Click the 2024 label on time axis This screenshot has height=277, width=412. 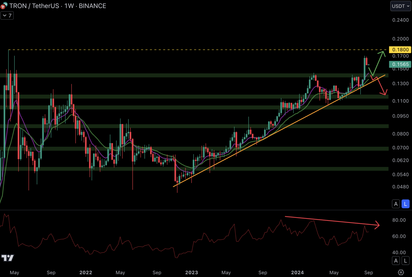297,272
